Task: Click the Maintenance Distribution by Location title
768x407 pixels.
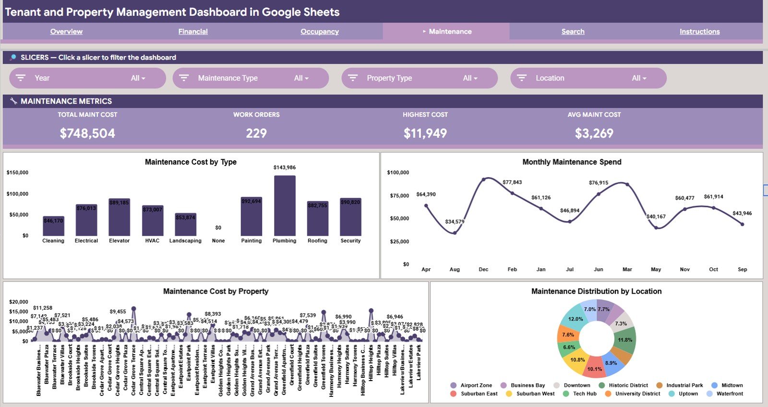Action: (596, 291)
